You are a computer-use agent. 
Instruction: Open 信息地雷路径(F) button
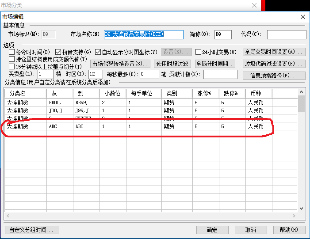(x=274, y=76)
